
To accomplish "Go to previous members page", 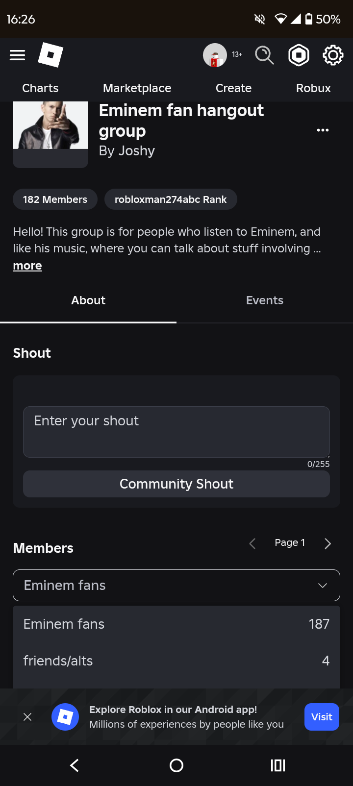I will point(252,543).
